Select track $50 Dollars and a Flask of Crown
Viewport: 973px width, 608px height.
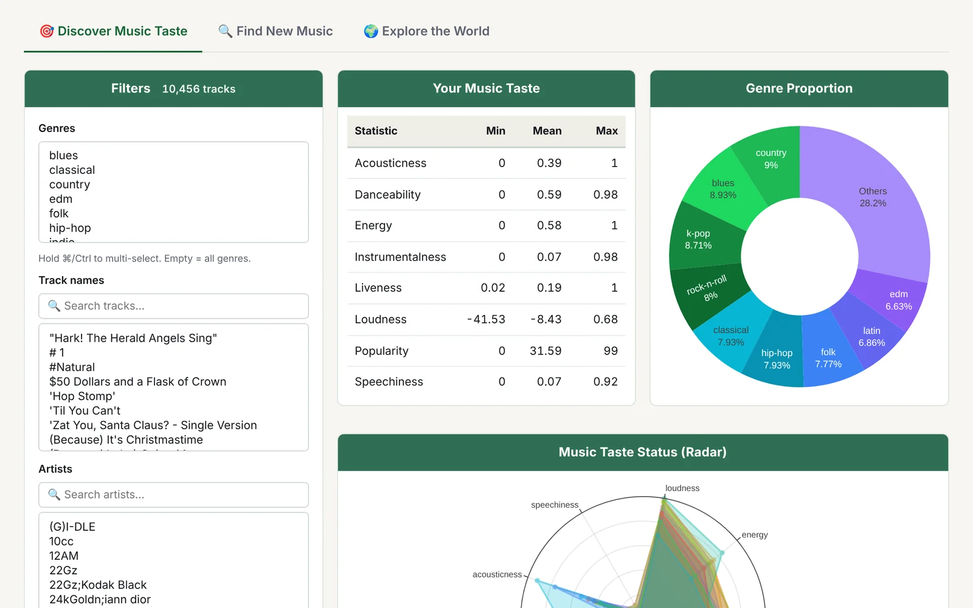click(173, 382)
